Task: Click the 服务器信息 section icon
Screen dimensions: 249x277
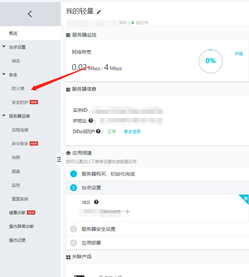Action: [68, 89]
